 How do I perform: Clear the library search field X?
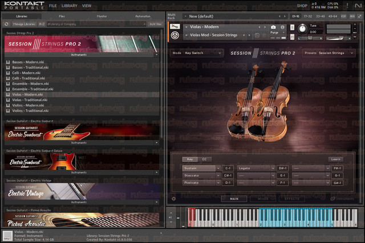144,24
